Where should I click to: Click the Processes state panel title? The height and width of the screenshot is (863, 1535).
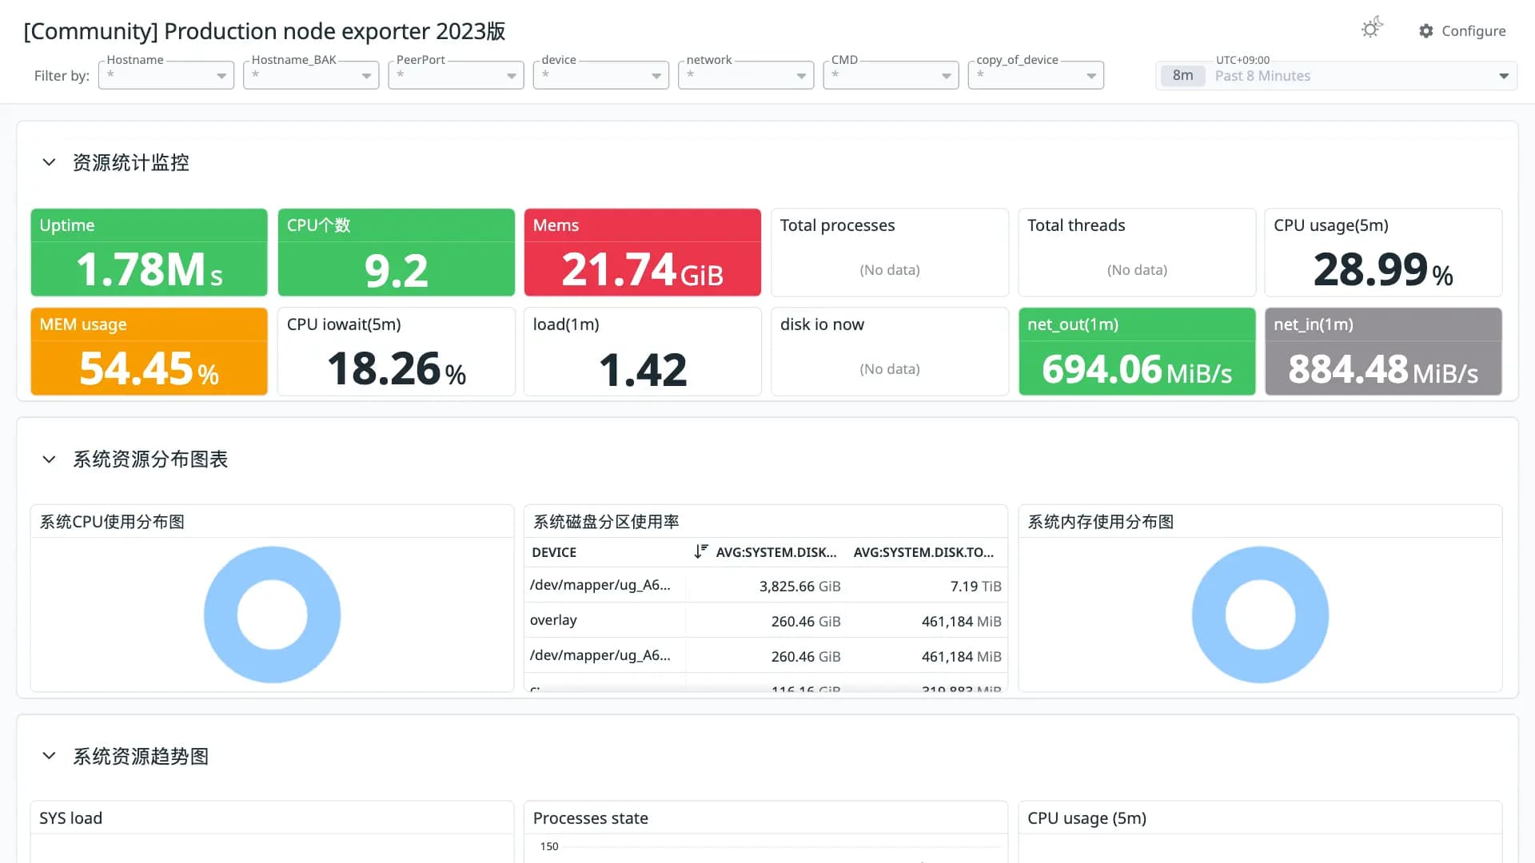click(590, 818)
